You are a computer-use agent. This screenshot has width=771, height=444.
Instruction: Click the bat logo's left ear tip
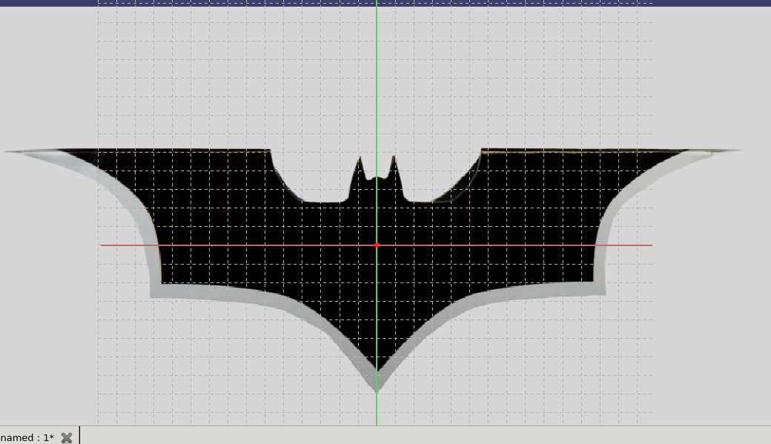(x=361, y=157)
